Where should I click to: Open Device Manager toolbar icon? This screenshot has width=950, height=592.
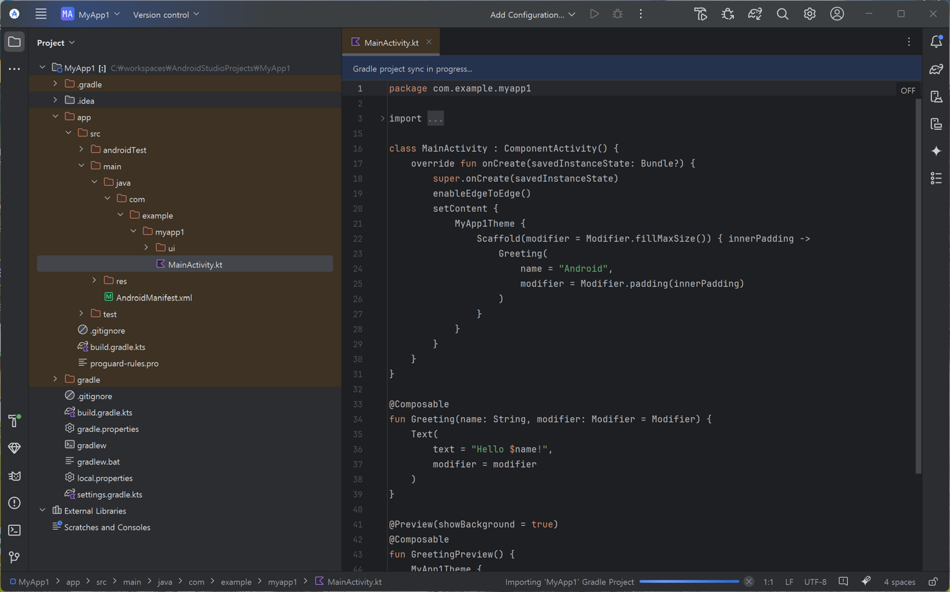click(700, 14)
